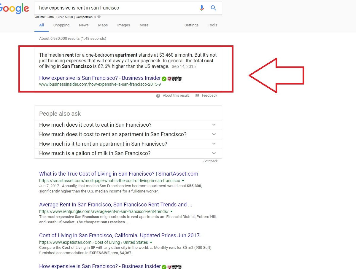Click the star icon beside Competition value
356x269 pixels.
pyautogui.click(x=99, y=17)
